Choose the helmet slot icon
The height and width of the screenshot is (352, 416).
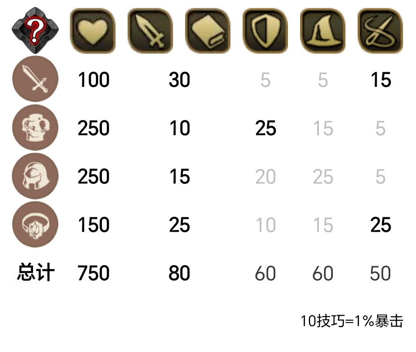click(x=35, y=176)
